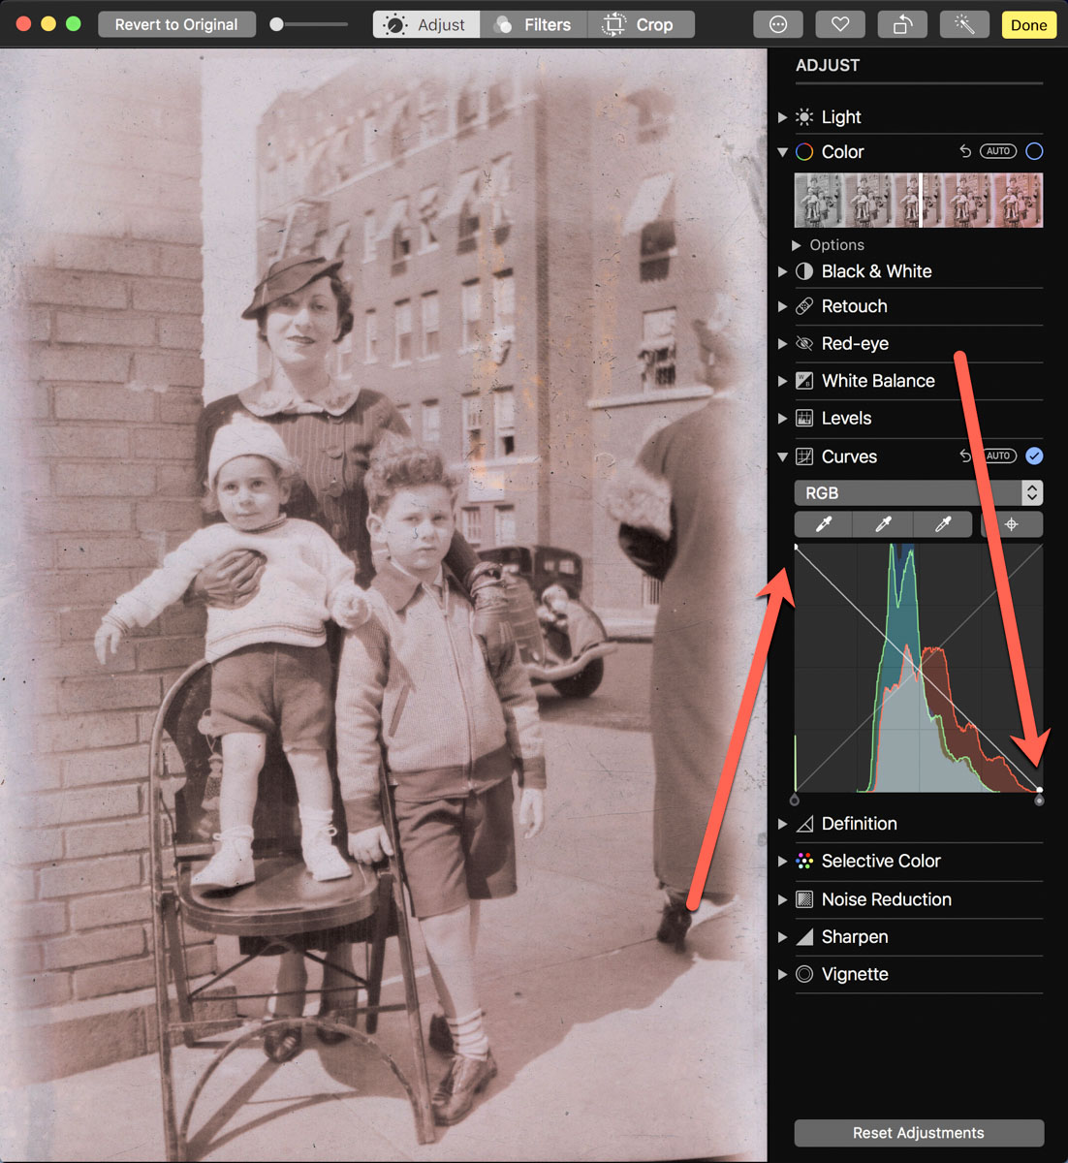
Task: Open the more options ellipsis button
Action: tap(778, 24)
